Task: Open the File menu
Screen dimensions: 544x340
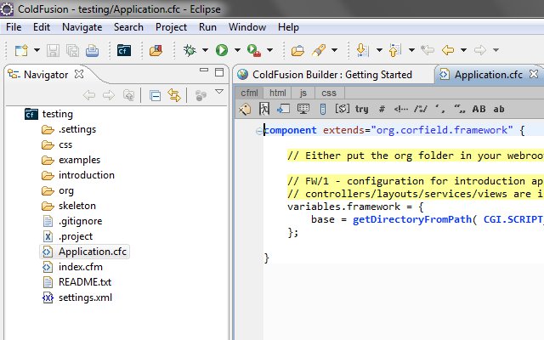Action: (14, 27)
